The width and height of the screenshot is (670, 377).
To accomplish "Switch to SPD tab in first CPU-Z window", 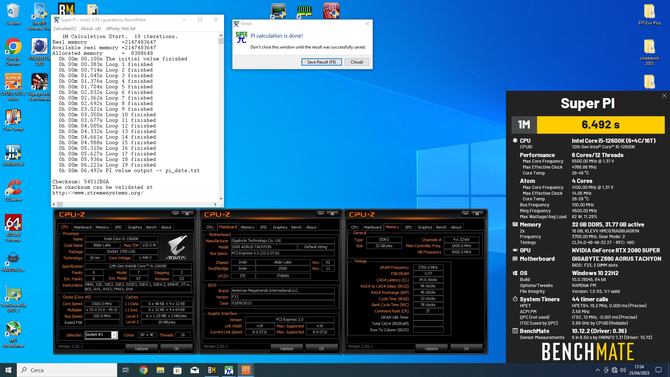I will coord(118,227).
